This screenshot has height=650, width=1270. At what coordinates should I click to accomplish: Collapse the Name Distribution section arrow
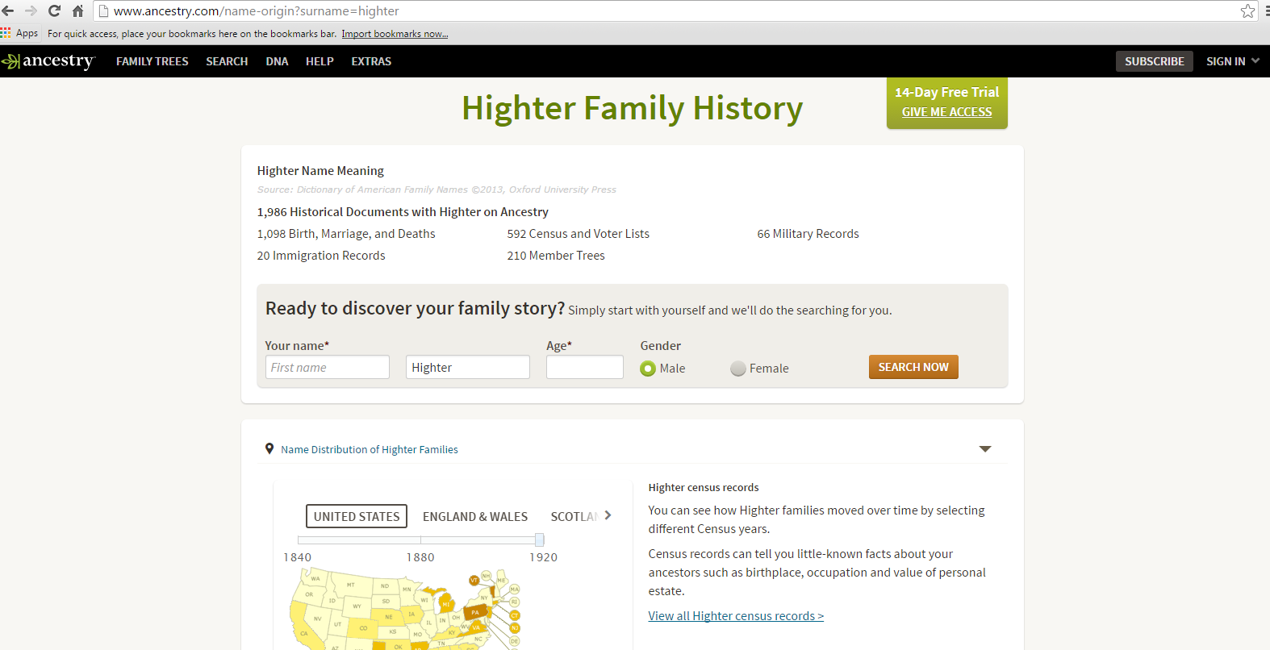coord(984,449)
